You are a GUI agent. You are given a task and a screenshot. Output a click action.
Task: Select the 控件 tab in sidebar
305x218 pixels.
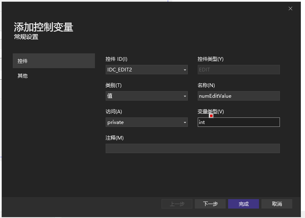pyautogui.click(x=54, y=61)
